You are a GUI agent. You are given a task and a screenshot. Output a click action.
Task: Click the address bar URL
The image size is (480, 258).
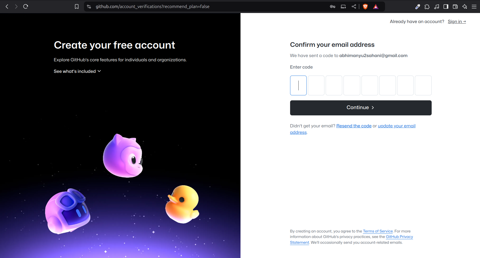[153, 7]
